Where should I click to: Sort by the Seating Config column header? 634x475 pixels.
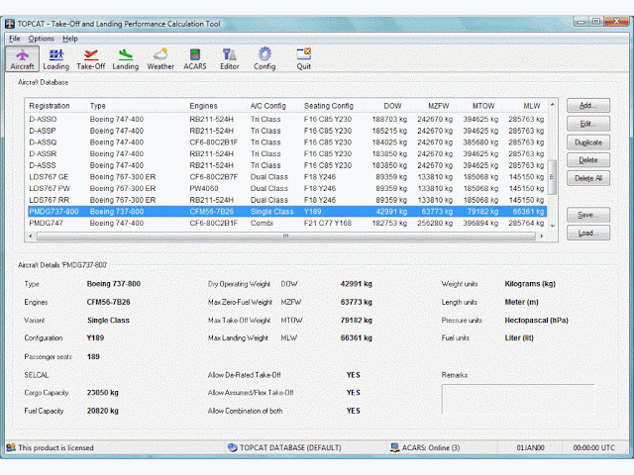[x=329, y=106]
